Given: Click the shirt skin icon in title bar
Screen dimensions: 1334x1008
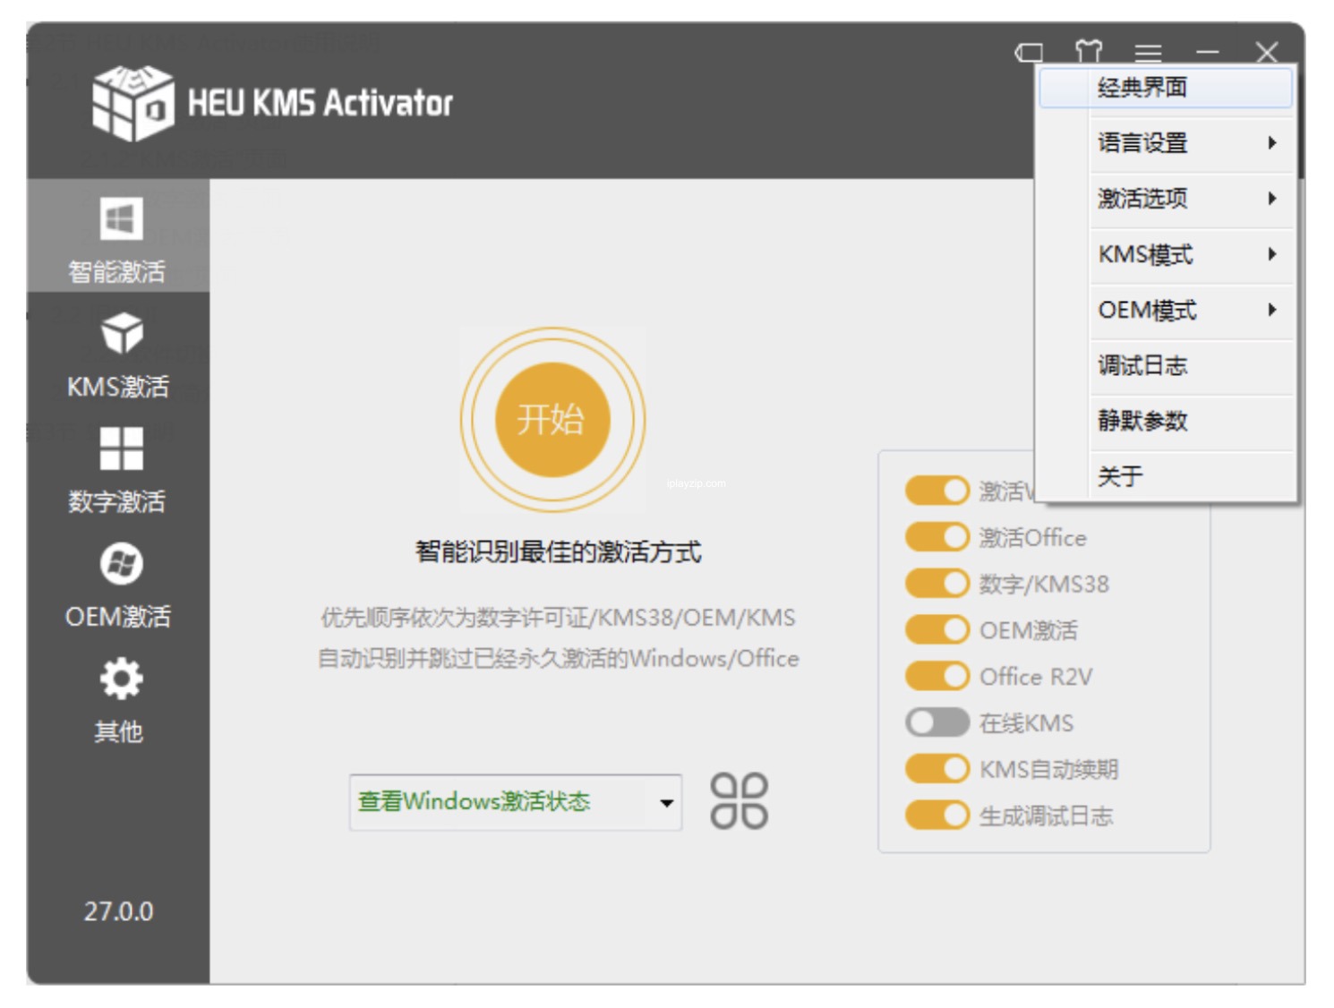Looking at the screenshot, I should coord(1089,52).
